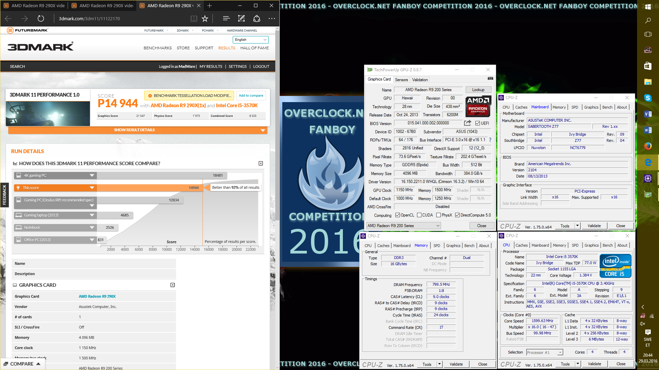
Task: Open File Explorer from the taskbar
Action: 648,82
